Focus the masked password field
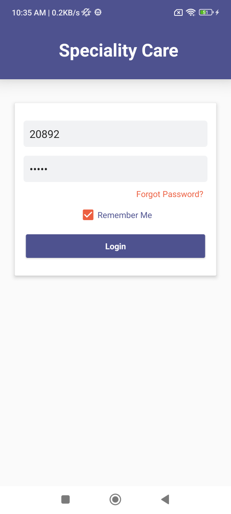231x514 pixels. click(115, 169)
